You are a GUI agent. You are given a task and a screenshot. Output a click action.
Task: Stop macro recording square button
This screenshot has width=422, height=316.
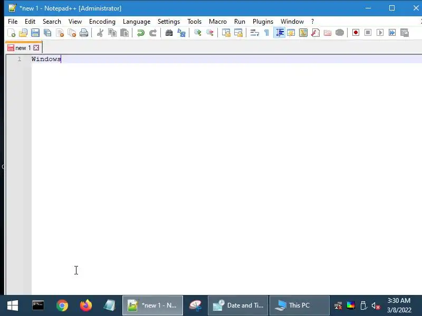pos(368,33)
